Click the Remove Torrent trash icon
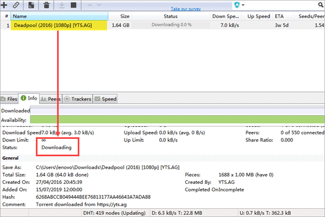This screenshot has width=325, height=217. pos(46,5)
